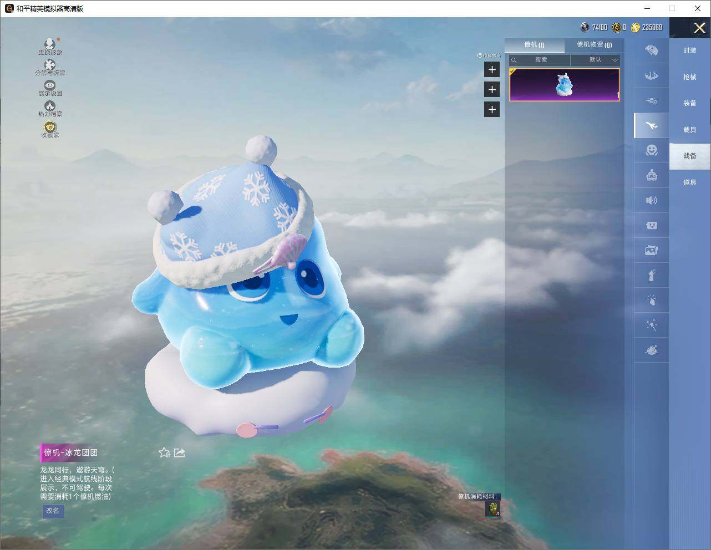711x550 pixels.
Task: Select the drone category icon
Action: tap(652, 100)
